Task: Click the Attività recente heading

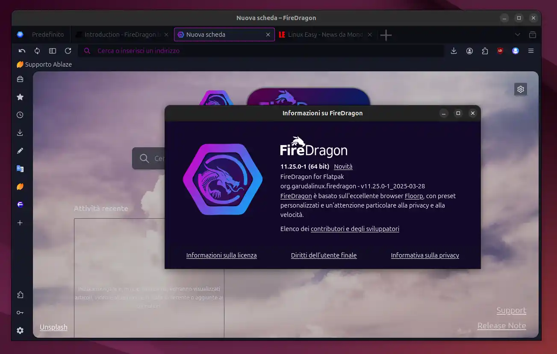Action: (101, 208)
